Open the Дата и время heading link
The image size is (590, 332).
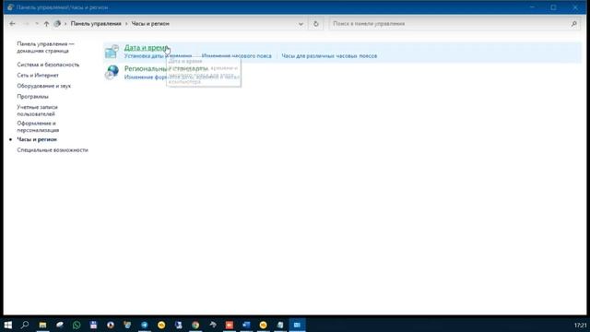(x=146, y=48)
